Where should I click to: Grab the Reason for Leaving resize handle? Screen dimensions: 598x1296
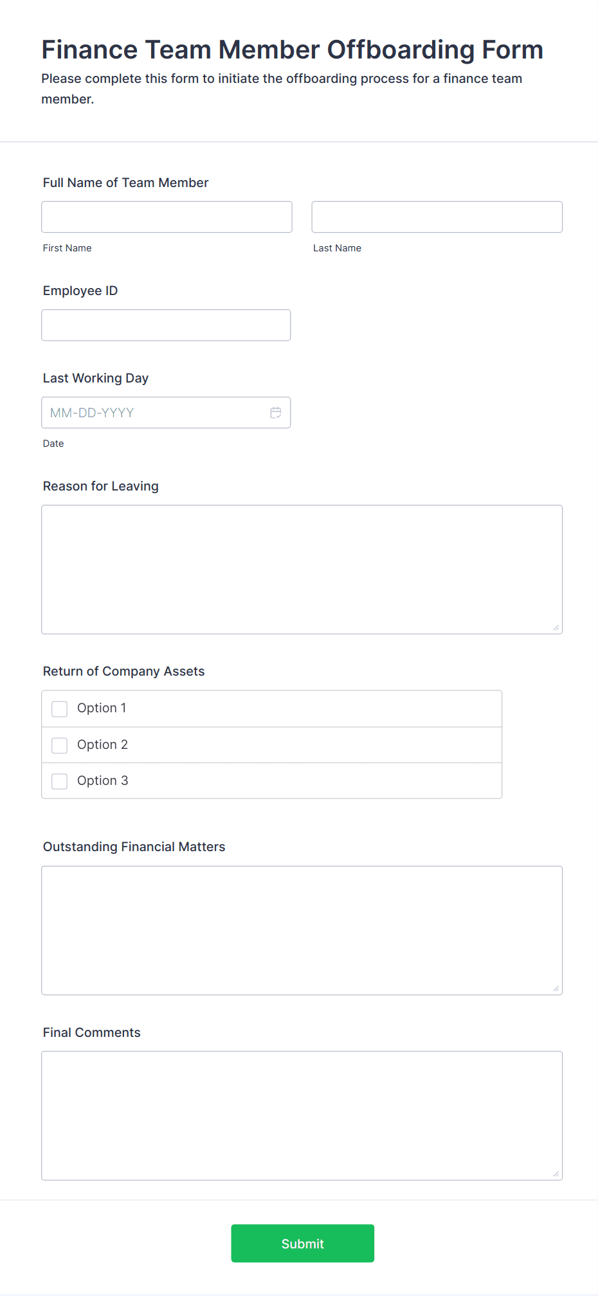[x=556, y=627]
